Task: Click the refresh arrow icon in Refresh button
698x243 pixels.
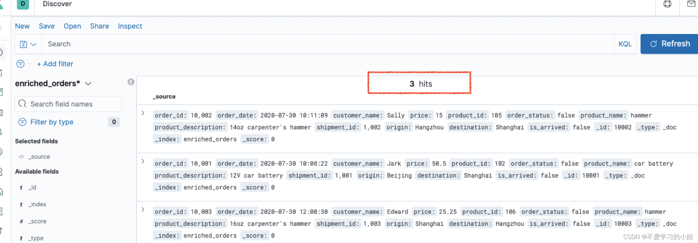Action: tap(654, 44)
